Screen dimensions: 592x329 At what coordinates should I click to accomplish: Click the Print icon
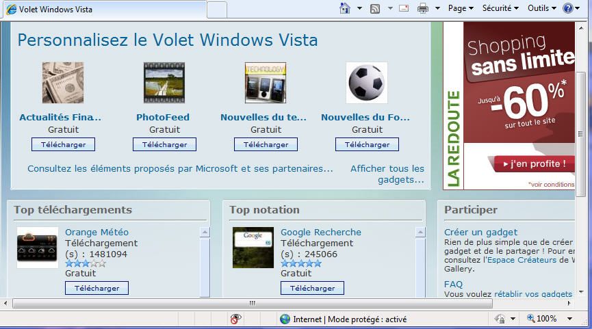(x=423, y=8)
